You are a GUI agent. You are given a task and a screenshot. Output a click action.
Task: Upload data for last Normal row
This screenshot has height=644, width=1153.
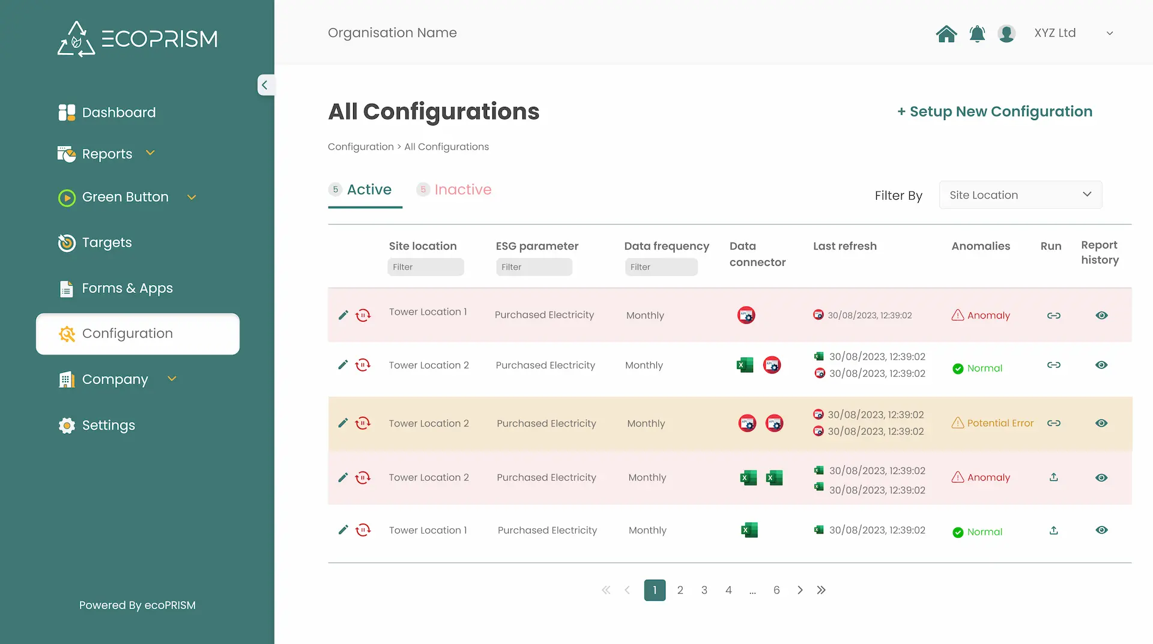click(x=1053, y=531)
